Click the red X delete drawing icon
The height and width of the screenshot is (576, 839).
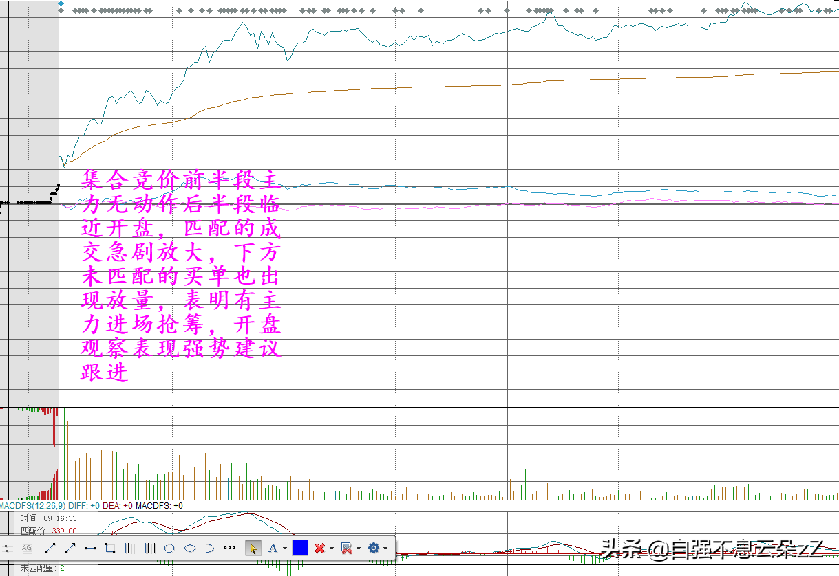tap(319, 548)
